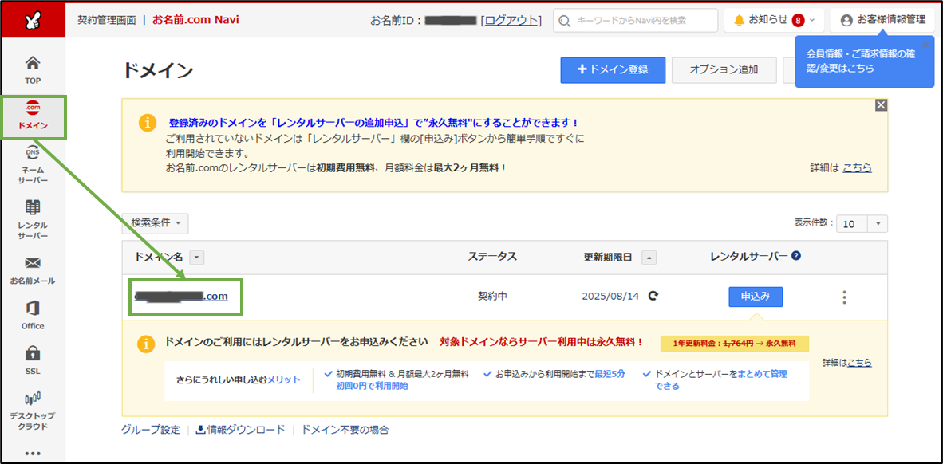
Task: Click the info icon in top banner
Action: point(148,122)
